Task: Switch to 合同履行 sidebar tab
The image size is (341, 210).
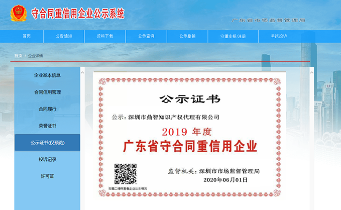Action: pos(47,109)
